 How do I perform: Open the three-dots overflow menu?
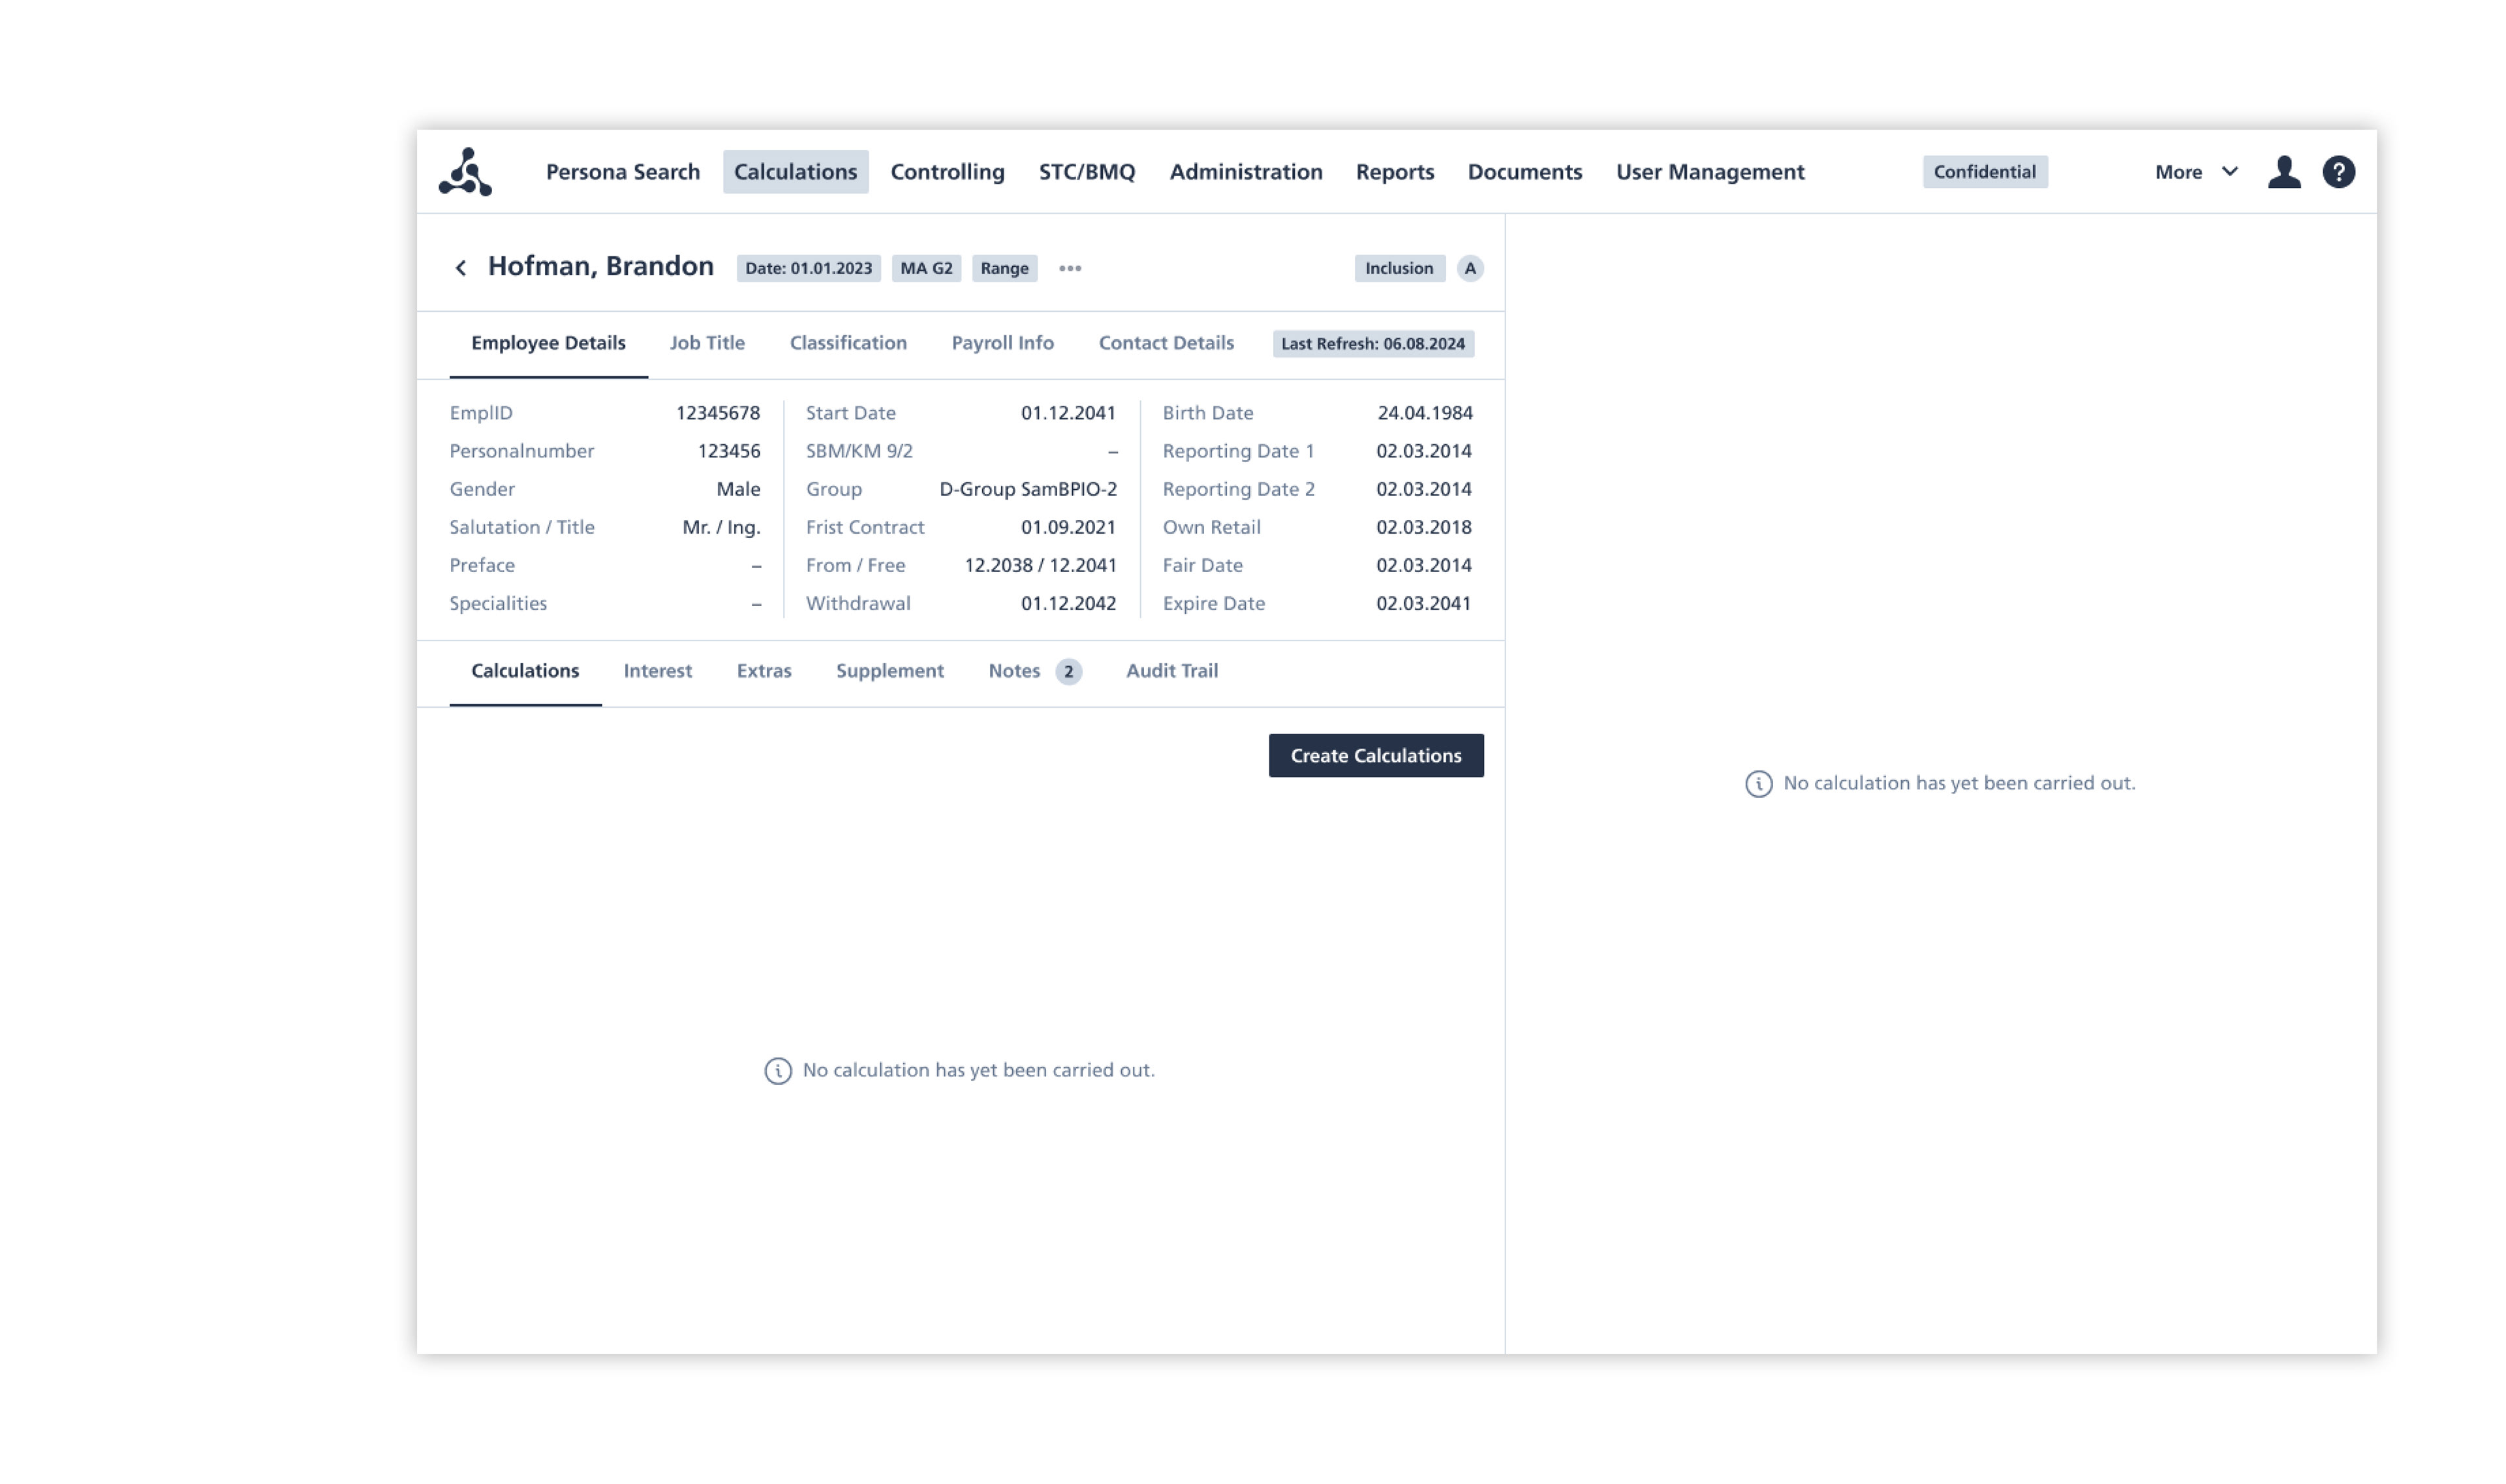(x=1070, y=268)
